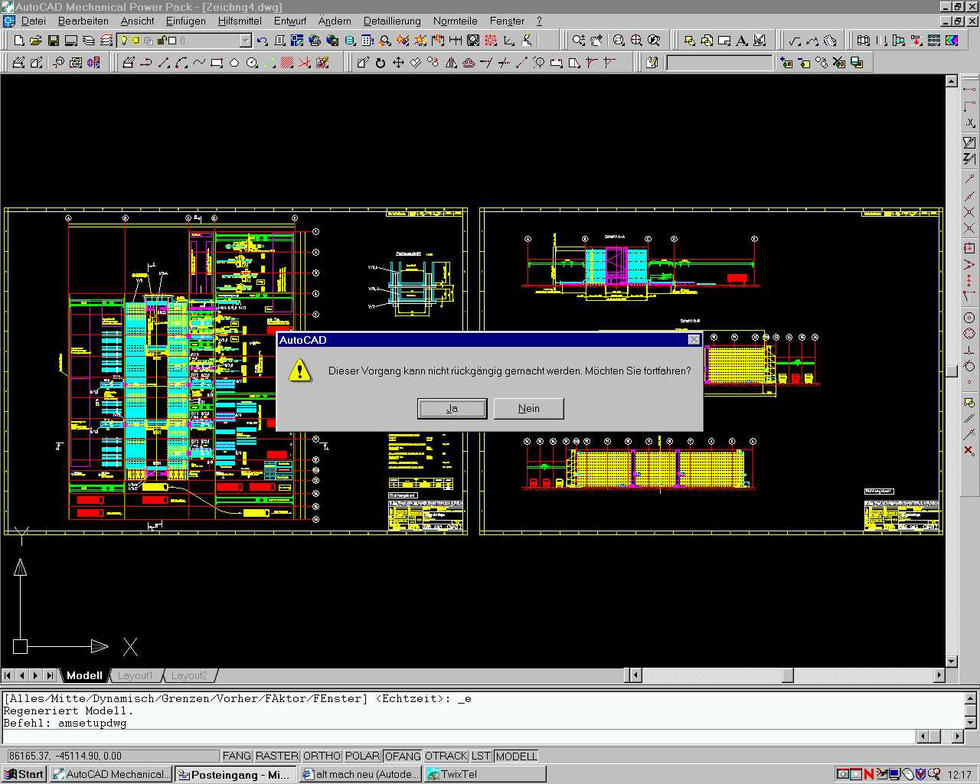Switch to TwixTel taskbar window

(484, 774)
